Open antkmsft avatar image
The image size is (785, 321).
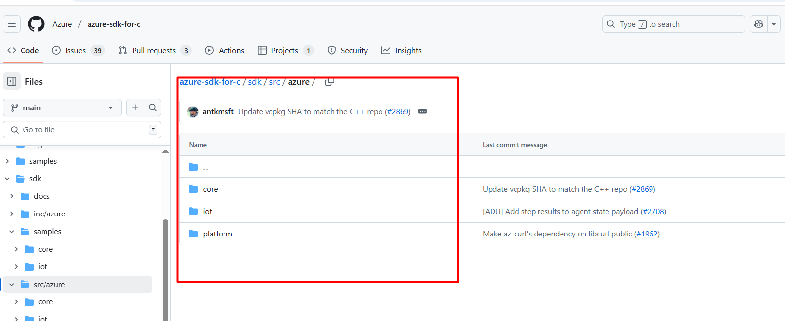tap(193, 112)
